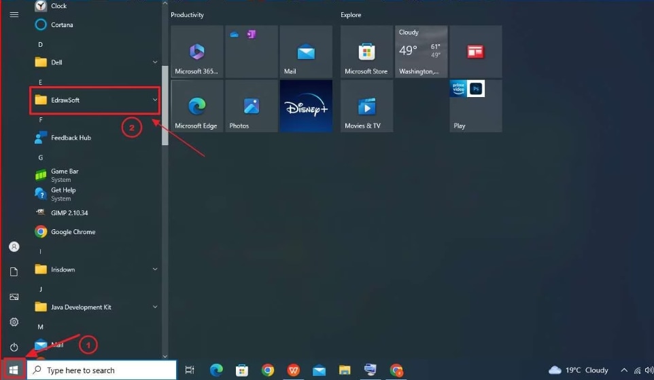Open the Microsoft 365 tile
Image resolution: width=654 pixels, height=380 pixels.
(197, 52)
